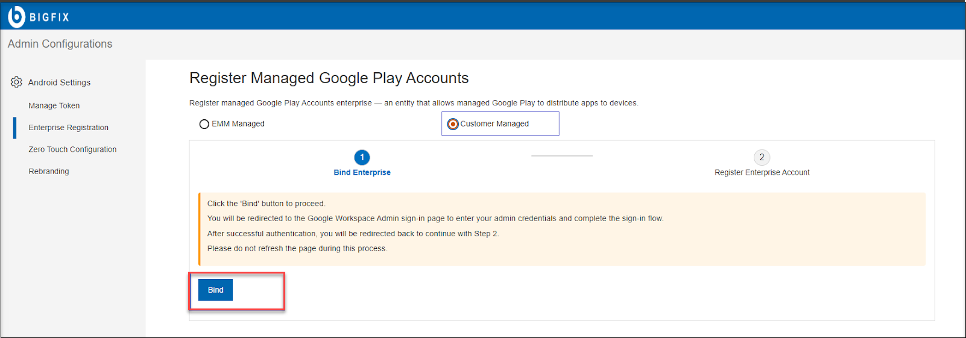Click the step 2 circle icon
Screen dimensions: 966x338
coord(762,157)
